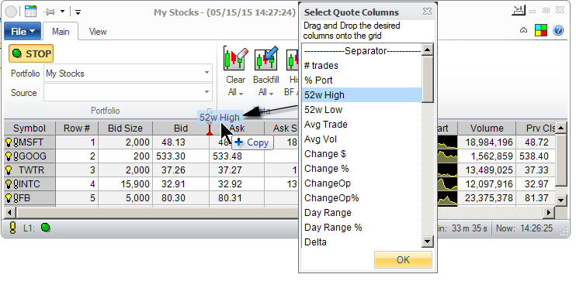This screenshot has width=576, height=281.
Task: Close the Select Quote Columns dialog
Action: [427, 12]
